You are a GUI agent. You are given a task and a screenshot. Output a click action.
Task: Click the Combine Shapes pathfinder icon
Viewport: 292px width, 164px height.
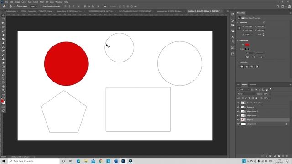click(x=242, y=67)
